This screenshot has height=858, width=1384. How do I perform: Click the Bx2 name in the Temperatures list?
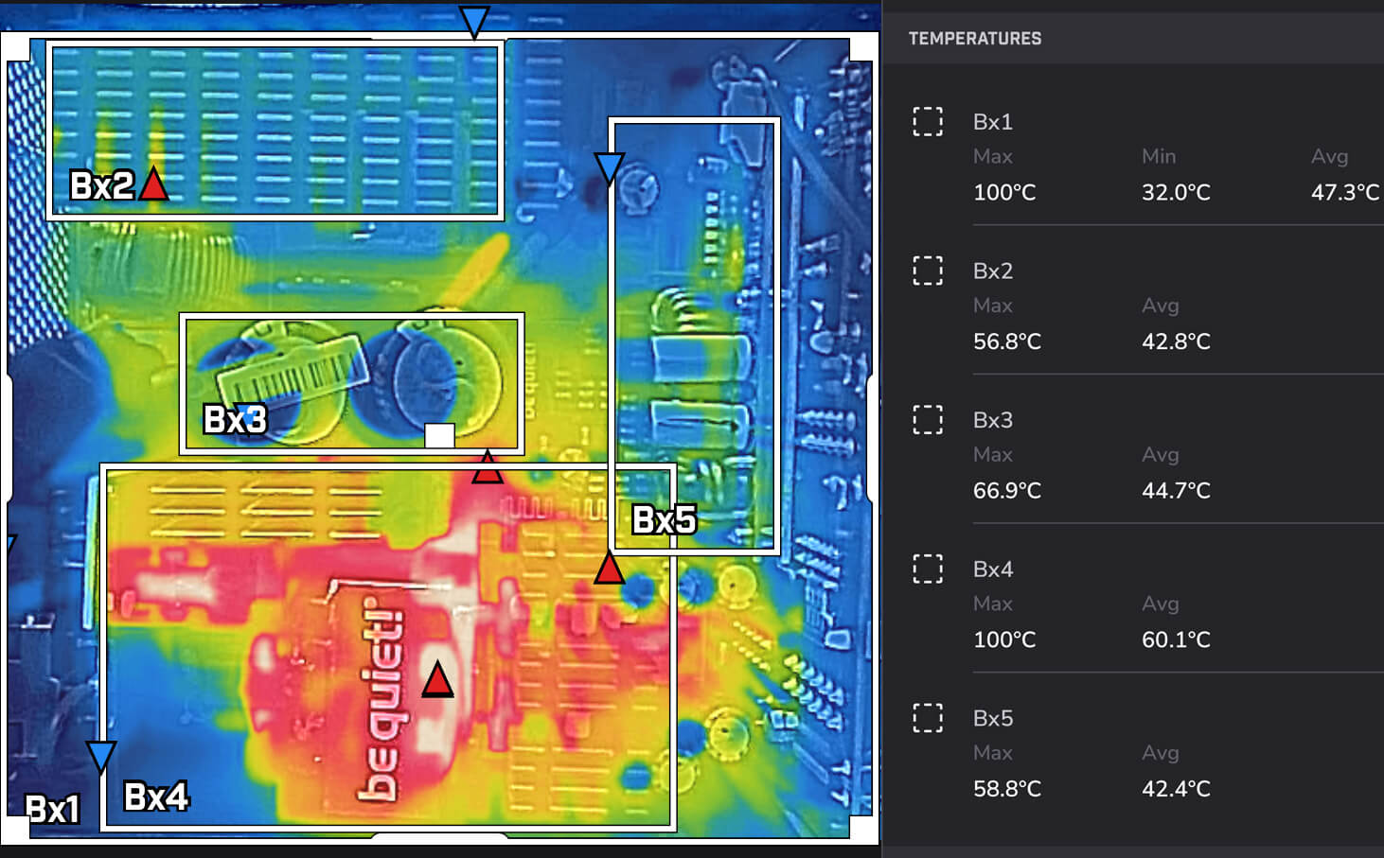coord(993,271)
